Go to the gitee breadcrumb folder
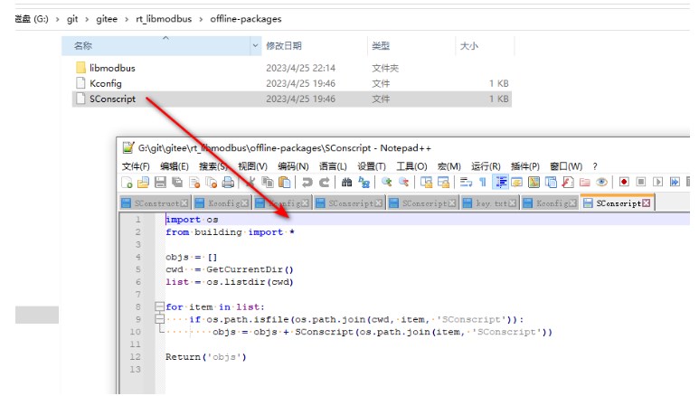Screen dimensions: 699x396 pyautogui.click(x=107, y=19)
